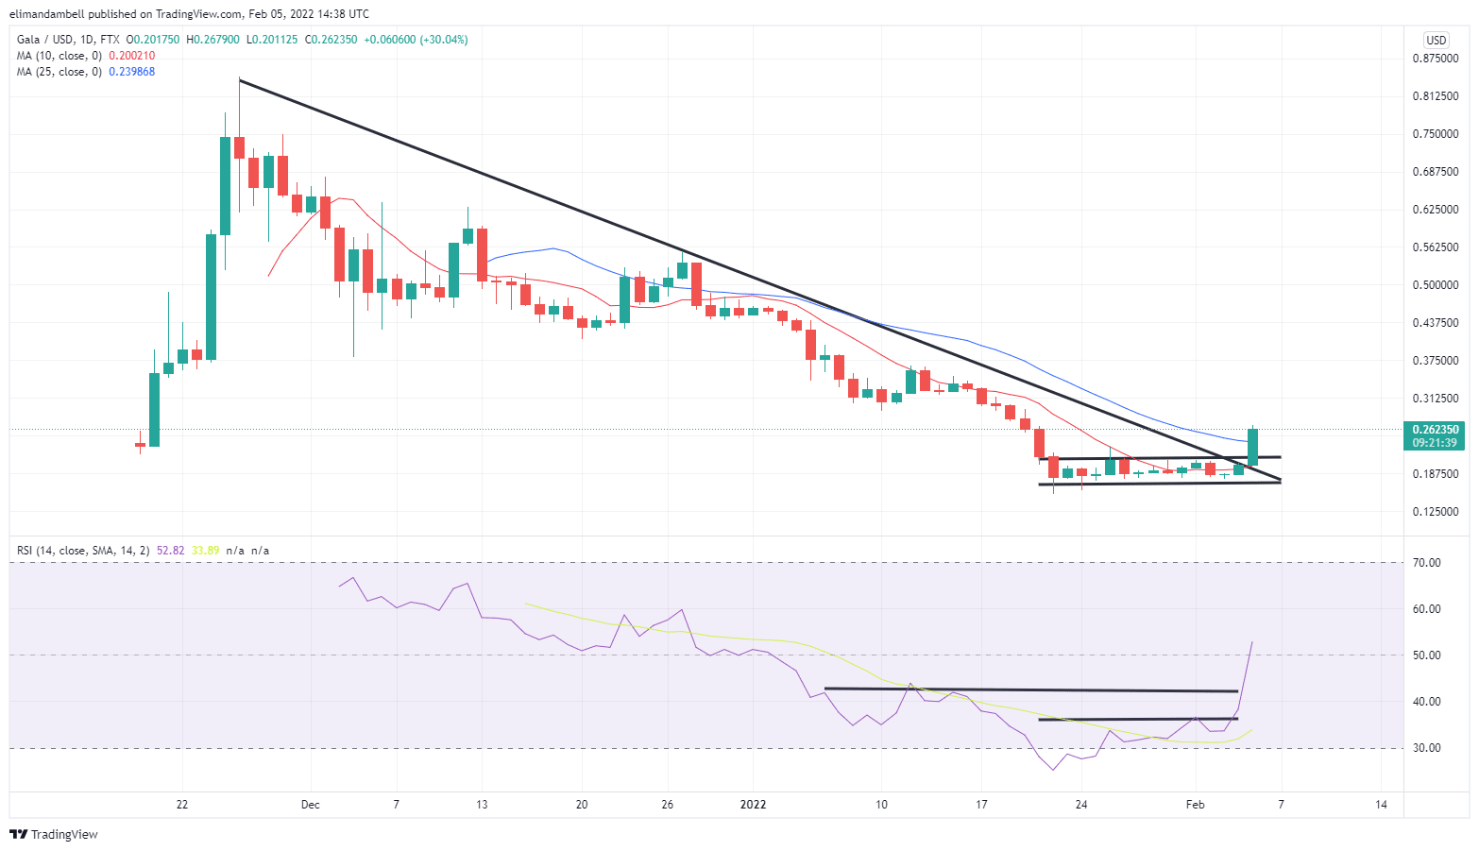This screenshot has width=1479, height=851.
Task: Click the 0.875000 price axis label
Action: 1436,59
